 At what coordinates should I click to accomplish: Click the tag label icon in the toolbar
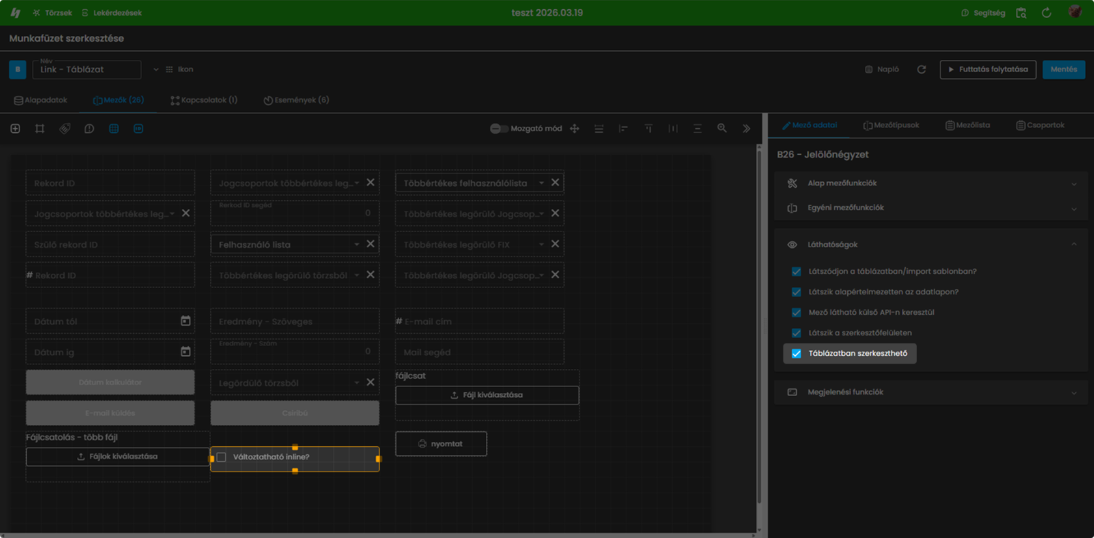(x=64, y=129)
